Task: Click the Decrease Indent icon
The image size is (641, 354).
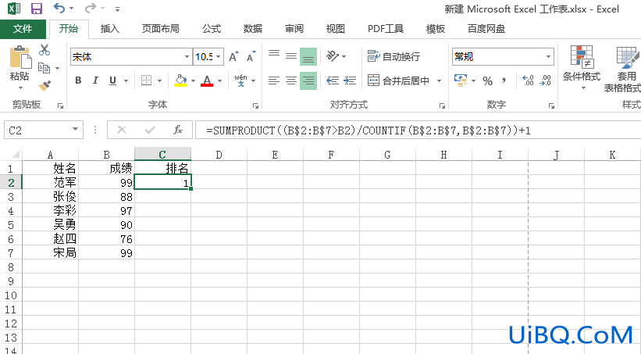Action: point(333,80)
